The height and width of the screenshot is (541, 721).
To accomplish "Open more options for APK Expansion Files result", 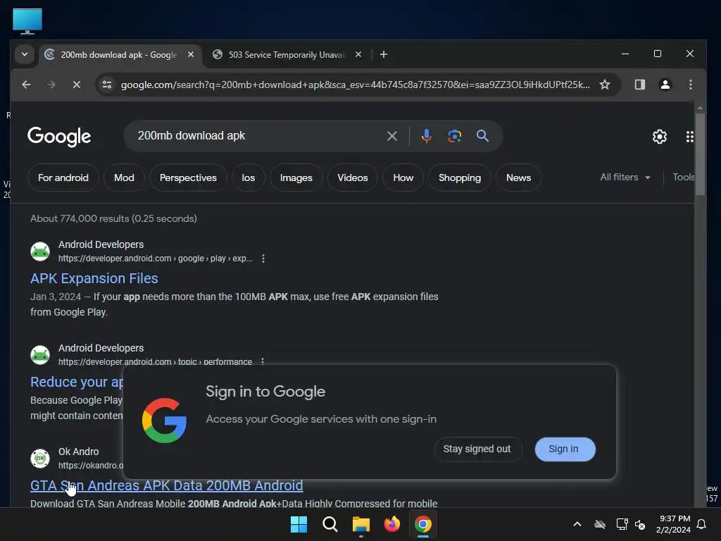I will pyautogui.click(x=263, y=259).
